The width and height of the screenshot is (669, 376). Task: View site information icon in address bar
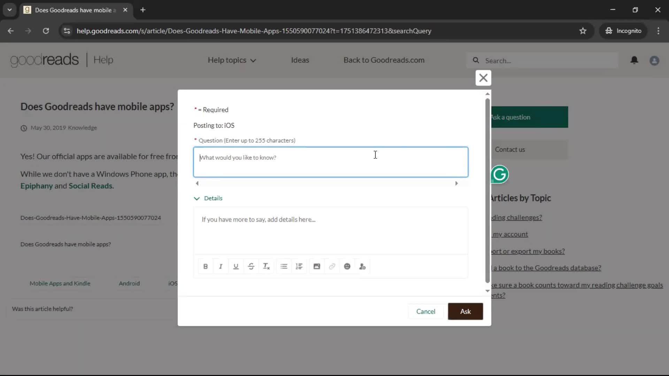tap(67, 31)
